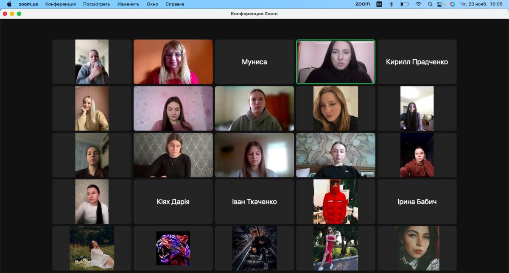The image size is (509, 273).
Task: Click the neon tiger avatar tile
Action: click(173, 248)
